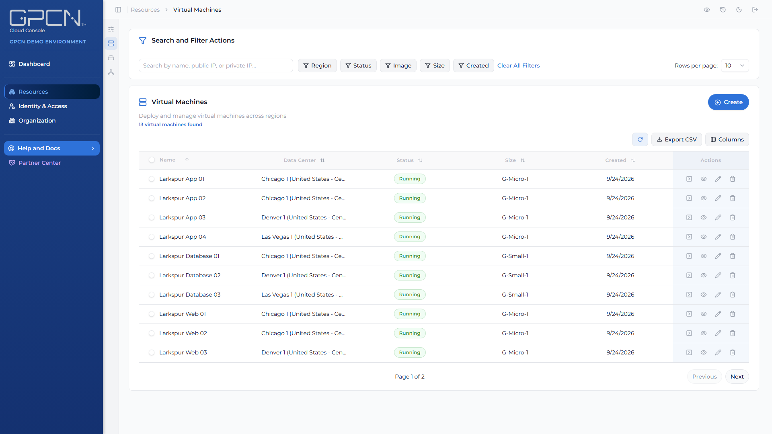This screenshot has height=434, width=772.
Task: Select the virtual machines server icon in mini sidebar
Action: pyautogui.click(x=111, y=43)
